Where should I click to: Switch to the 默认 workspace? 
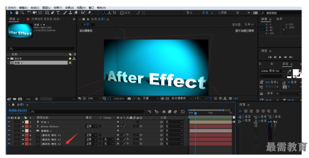pyautogui.click(x=189, y=13)
